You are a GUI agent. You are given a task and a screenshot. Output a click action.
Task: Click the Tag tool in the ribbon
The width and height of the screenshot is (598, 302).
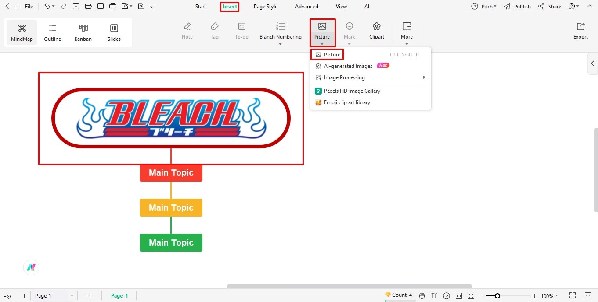[x=215, y=31]
